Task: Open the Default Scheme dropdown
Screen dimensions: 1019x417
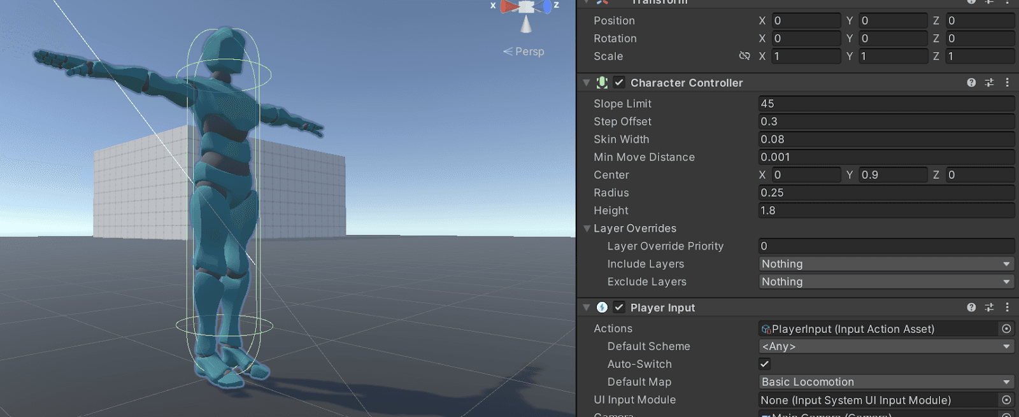Action: pos(886,346)
